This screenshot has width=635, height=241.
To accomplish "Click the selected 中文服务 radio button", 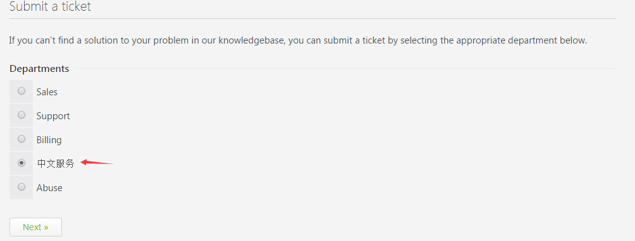I will [22, 163].
